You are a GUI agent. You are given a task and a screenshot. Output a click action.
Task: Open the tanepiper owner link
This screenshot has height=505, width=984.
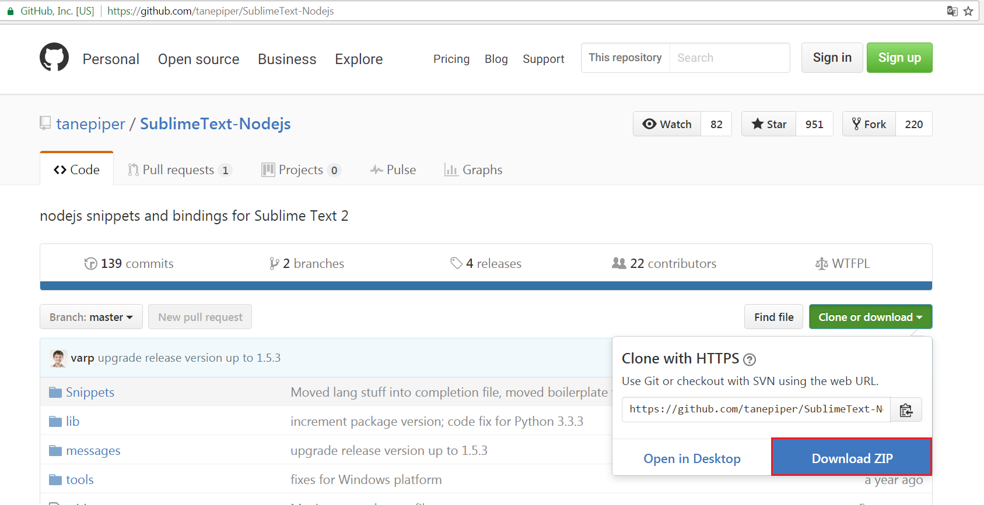90,123
